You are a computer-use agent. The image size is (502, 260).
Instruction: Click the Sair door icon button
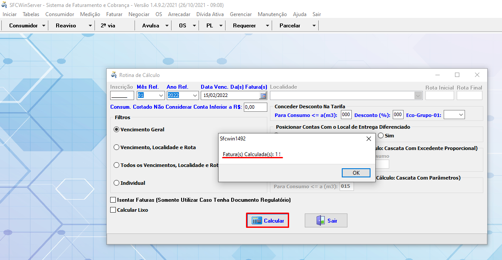[x=326, y=220]
